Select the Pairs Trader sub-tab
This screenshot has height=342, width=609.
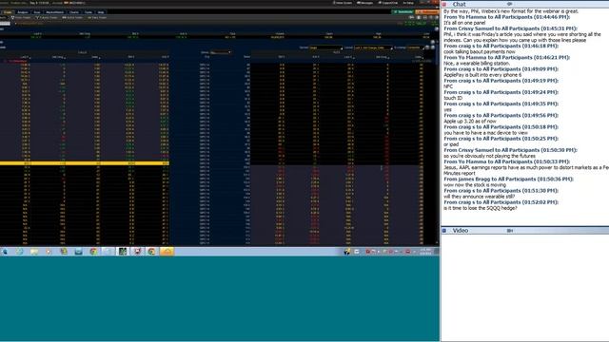point(97,17)
